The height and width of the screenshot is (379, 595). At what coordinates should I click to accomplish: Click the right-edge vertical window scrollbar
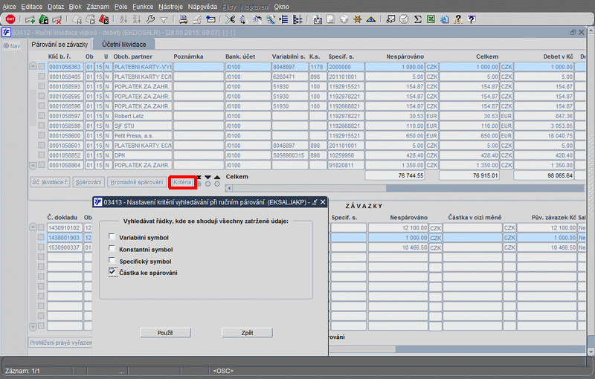click(x=591, y=189)
